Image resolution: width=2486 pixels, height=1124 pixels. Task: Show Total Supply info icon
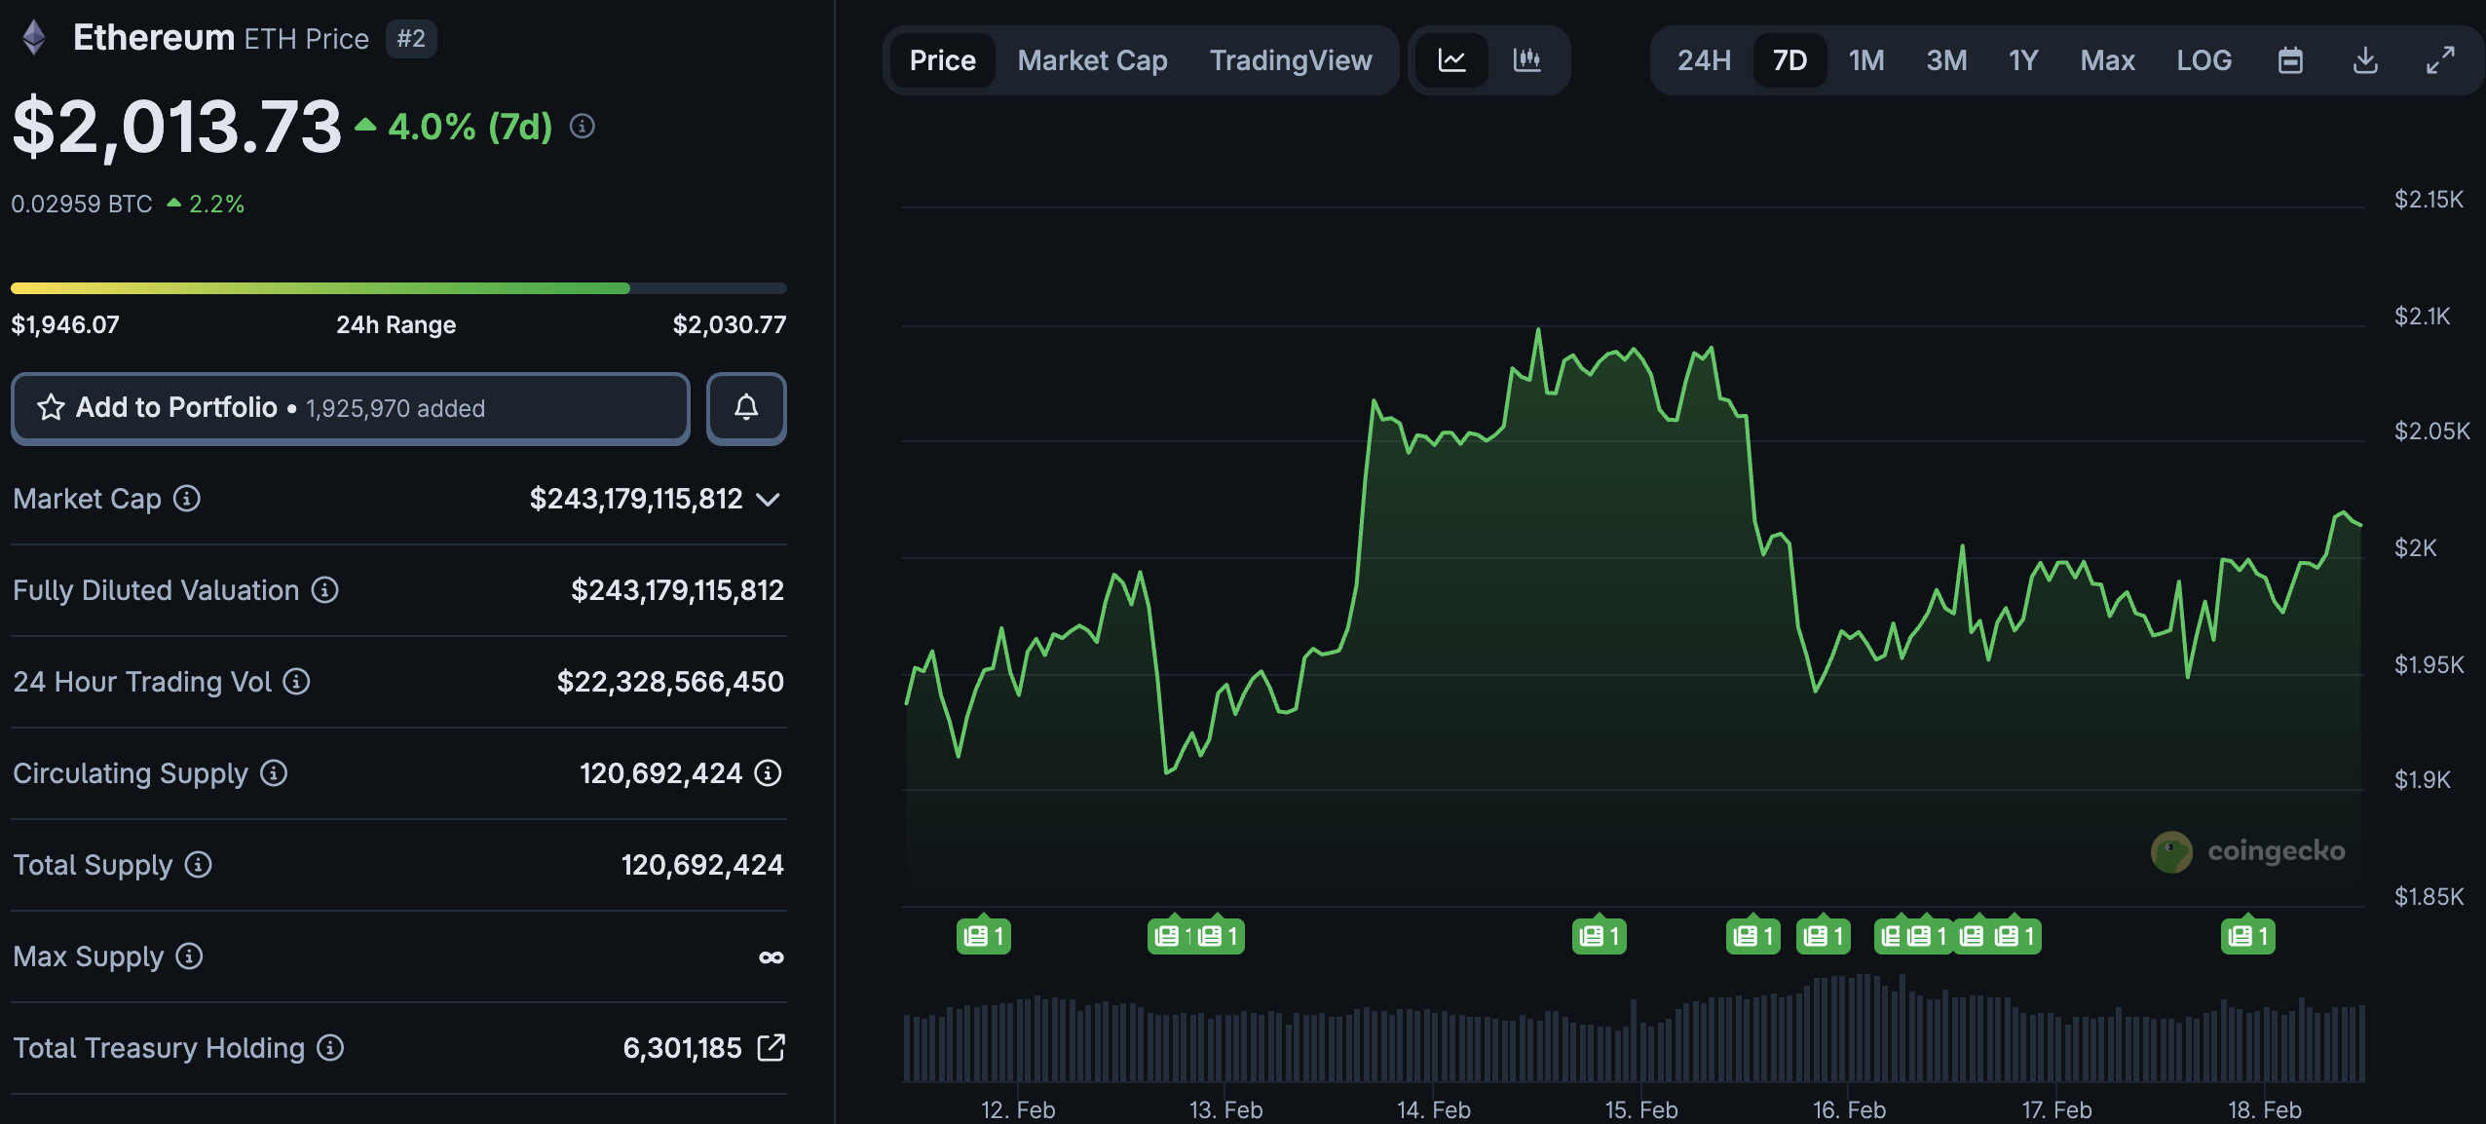coord(199,865)
